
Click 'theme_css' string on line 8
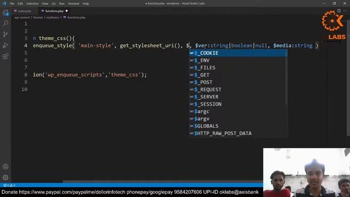point(125,75)
